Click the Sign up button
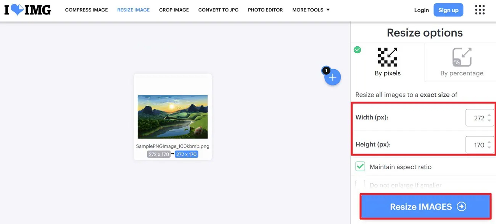The image size is (496, 224). coord(448,10)
